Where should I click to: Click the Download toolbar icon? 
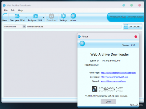point(51,16)
